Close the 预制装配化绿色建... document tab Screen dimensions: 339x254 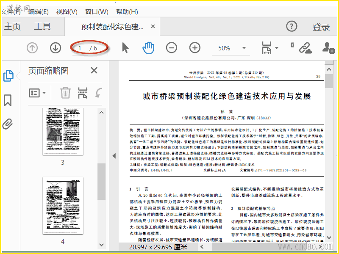coord(153,26)
